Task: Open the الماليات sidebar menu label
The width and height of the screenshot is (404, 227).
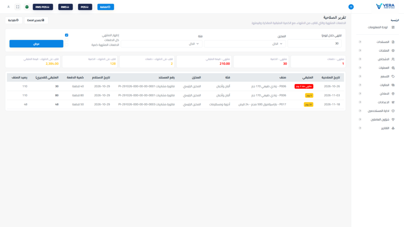Action: (x=384, y=85)
